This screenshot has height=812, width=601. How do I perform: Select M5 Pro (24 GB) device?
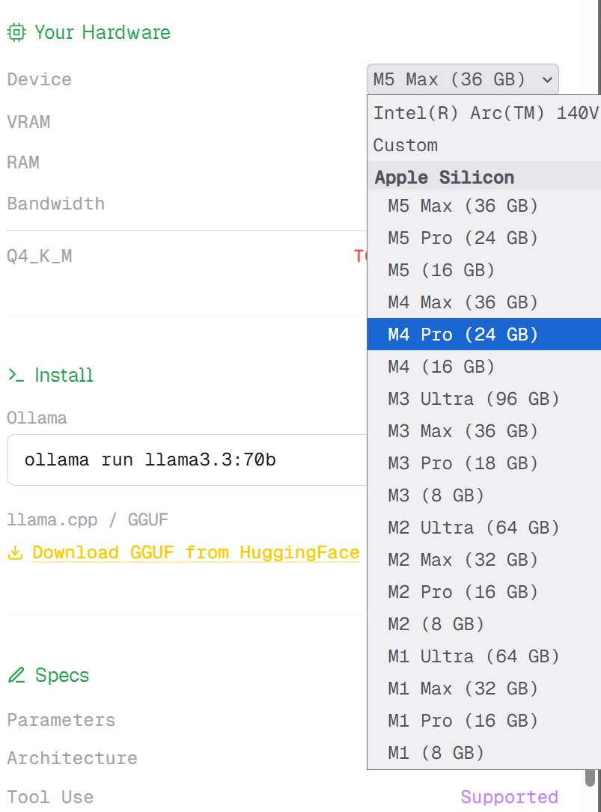[463, 238]
